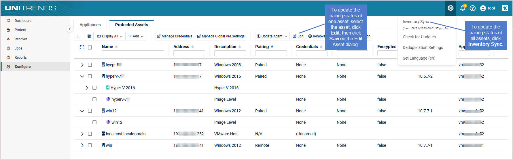This screenshot has width=513, height=160.
Task: Click Manage Credentials button
Action: pos(175,36)
